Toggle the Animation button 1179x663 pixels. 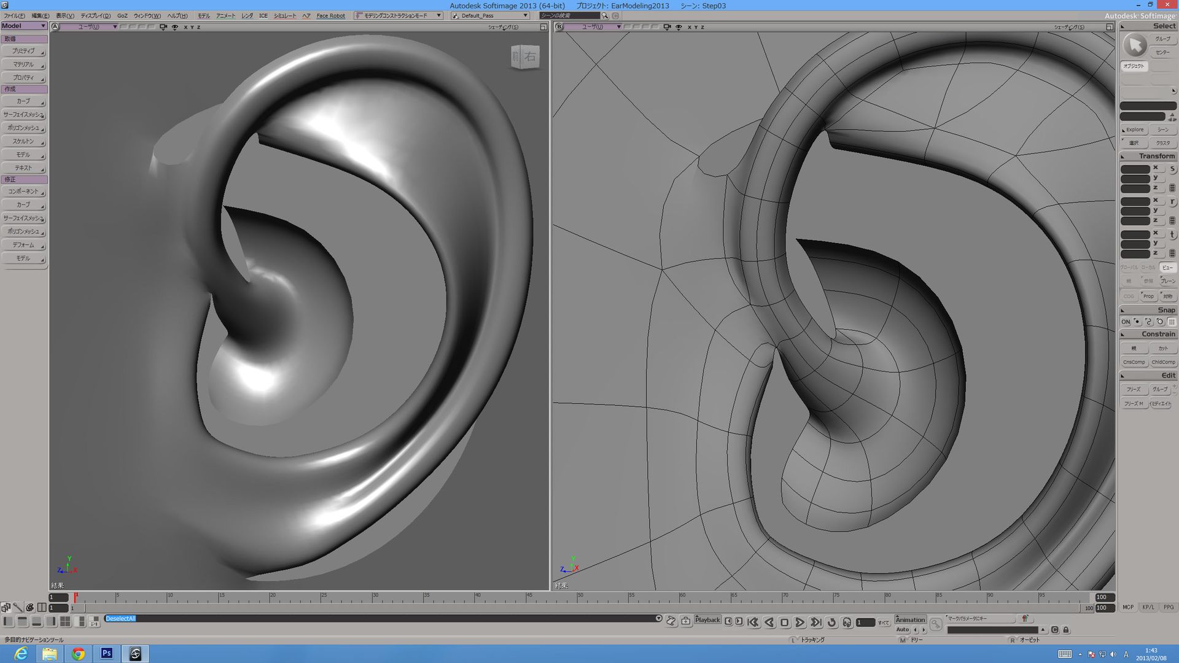[909, 619]
